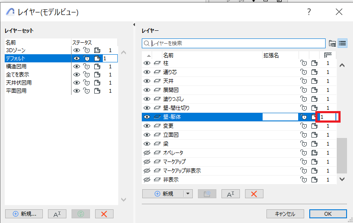The height and width of the screenshot is (223, 353).
Task: Switch to the layer folder view icon
Action: 332,43
